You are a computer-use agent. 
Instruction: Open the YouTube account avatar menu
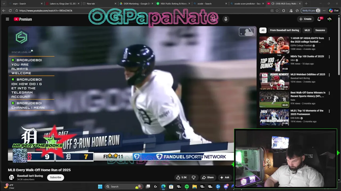[330, 19]
